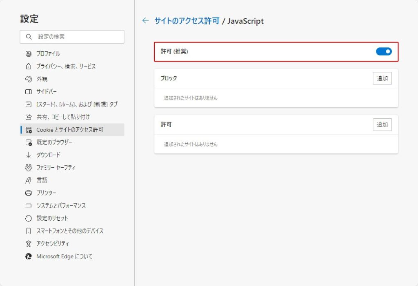Open the 言語 settings page
The image size is (418, 286).
[x=42, y=180]
